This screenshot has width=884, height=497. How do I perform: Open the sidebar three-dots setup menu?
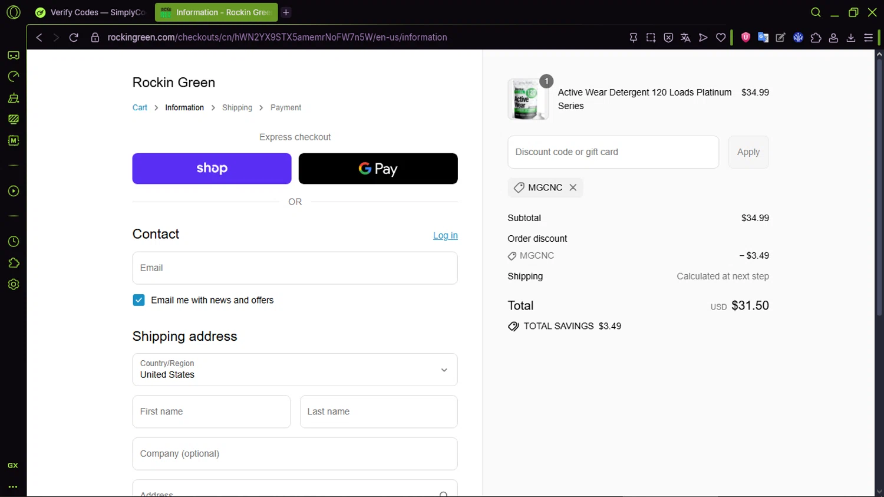point(13,487)
